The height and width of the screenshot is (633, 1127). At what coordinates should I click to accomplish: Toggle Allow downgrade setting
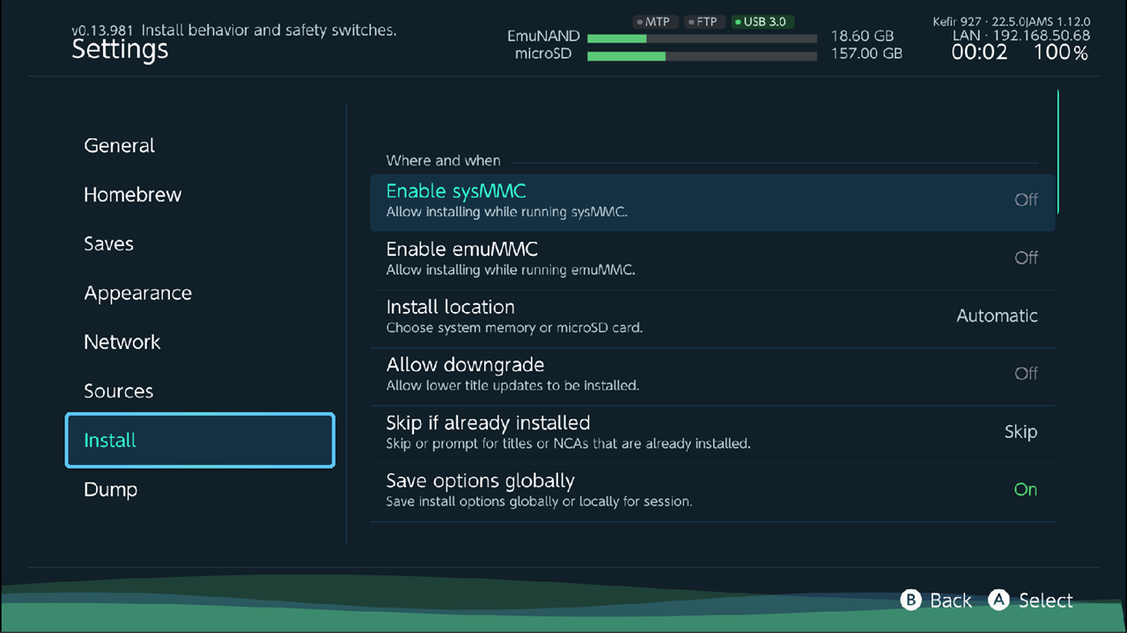712,375
